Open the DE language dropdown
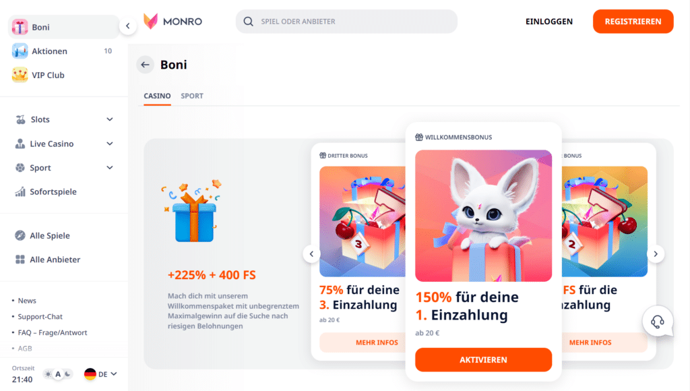The width and height of the screenshot is (690, 391). tap(101, 374)
